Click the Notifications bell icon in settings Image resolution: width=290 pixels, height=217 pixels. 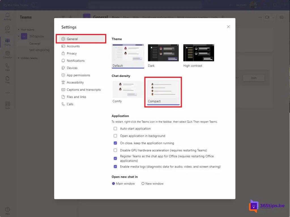63,61
